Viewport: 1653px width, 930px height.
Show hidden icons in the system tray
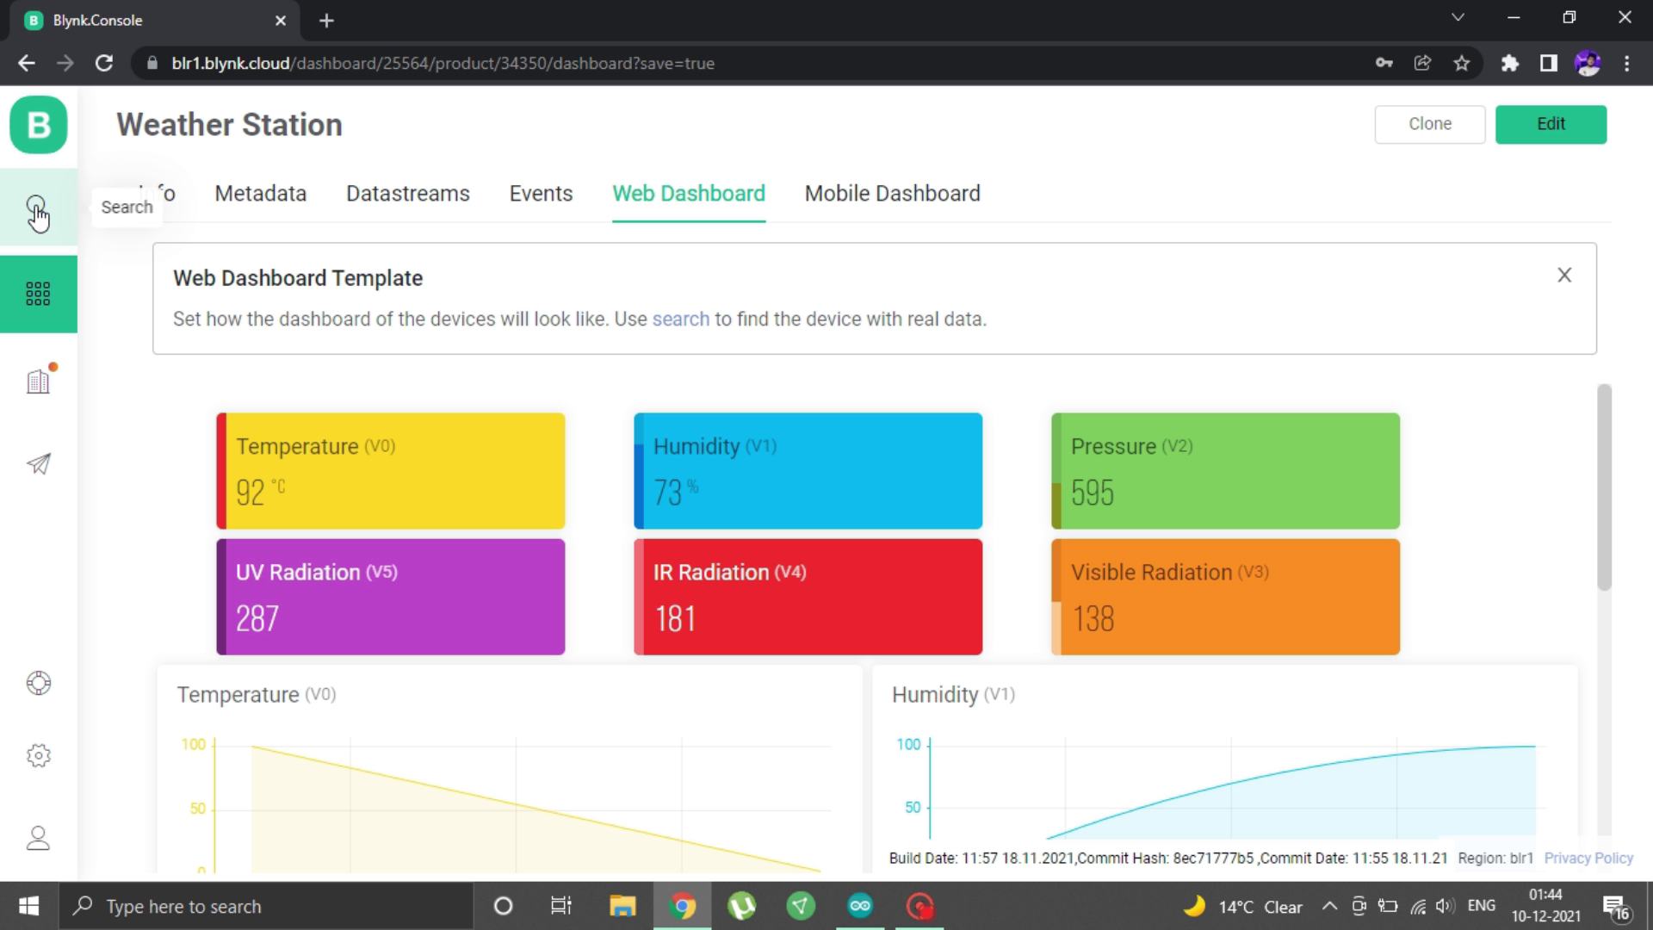pos(1329,906)
